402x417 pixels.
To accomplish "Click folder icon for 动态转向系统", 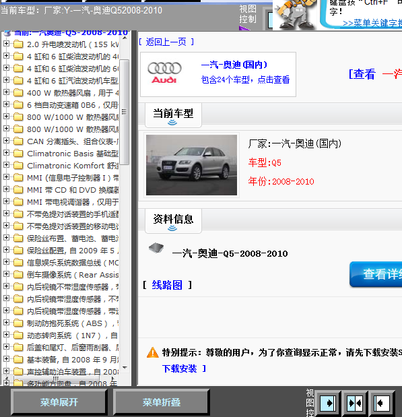I will [18, 335].
